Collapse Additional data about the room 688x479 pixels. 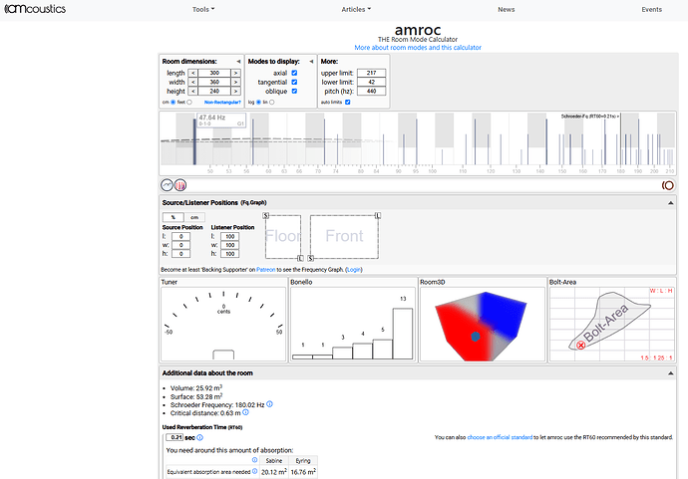pyautogui.click(x=670, y=373)
